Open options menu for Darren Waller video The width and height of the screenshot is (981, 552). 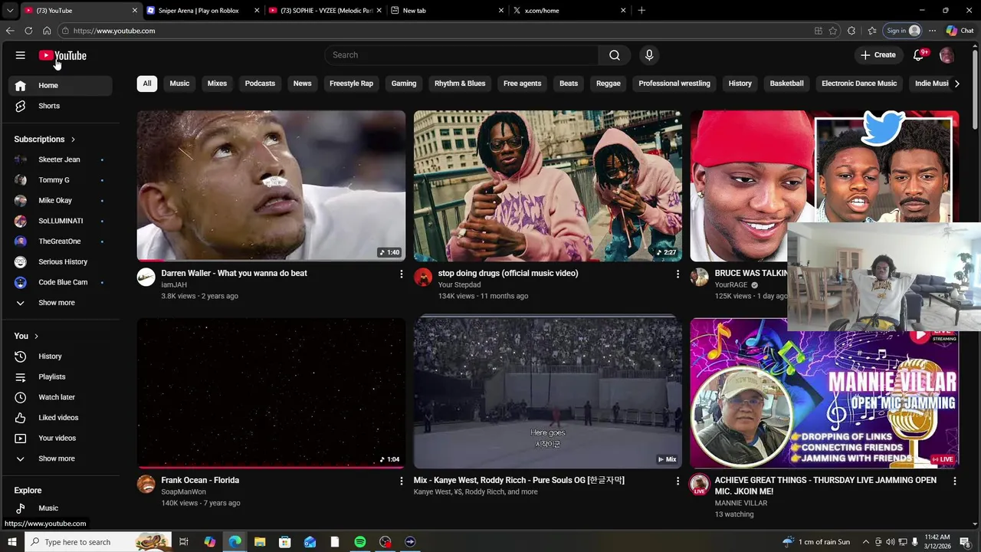[401, 274]
